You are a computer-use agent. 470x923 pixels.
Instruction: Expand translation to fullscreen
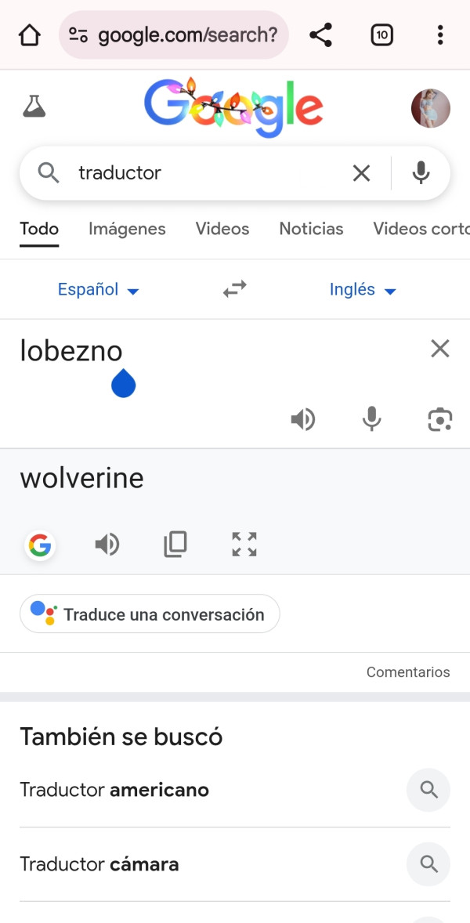(244, 544)
